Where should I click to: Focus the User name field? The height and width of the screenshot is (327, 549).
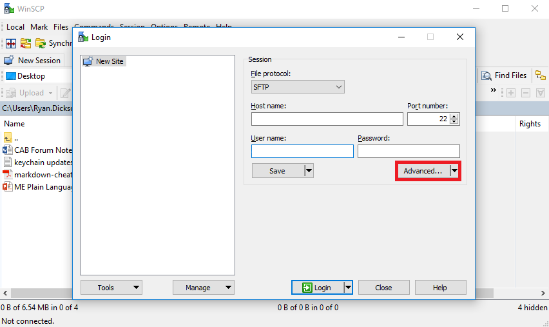pos(302,152)
